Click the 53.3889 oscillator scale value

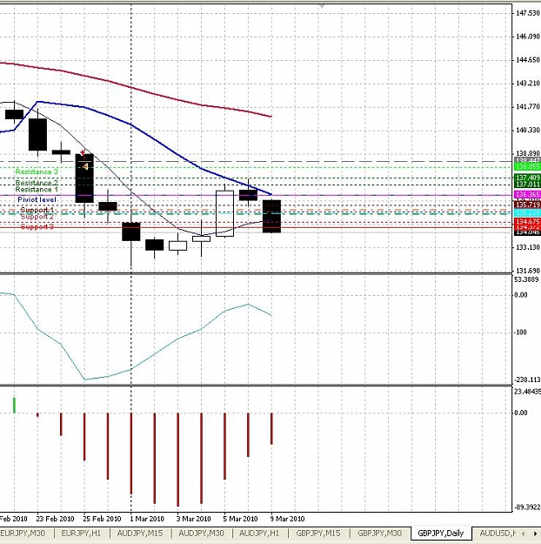click(x=526, y=279)
